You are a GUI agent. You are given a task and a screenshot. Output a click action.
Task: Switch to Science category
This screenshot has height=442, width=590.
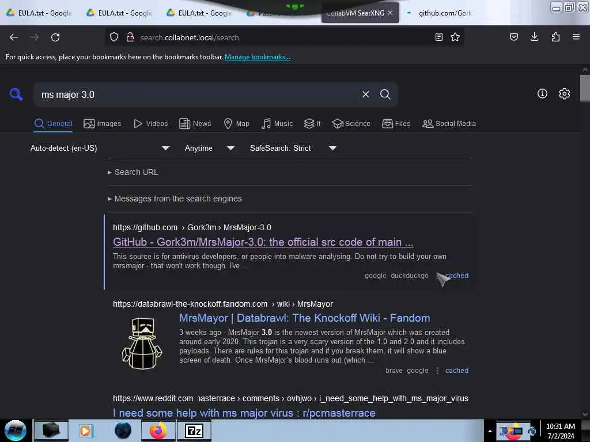351,124
